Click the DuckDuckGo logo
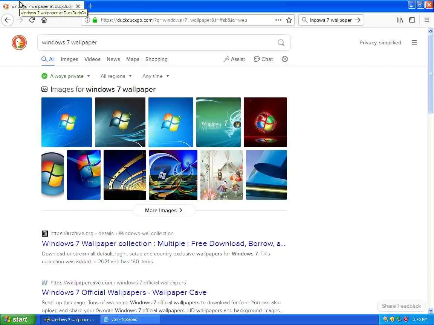The image size is (434, 325). coord(19,43)
